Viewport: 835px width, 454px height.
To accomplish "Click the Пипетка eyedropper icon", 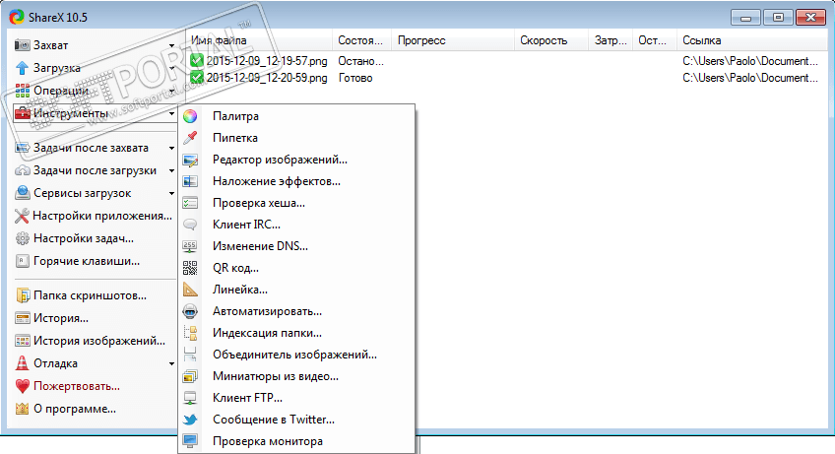I will tap(190, 138).
